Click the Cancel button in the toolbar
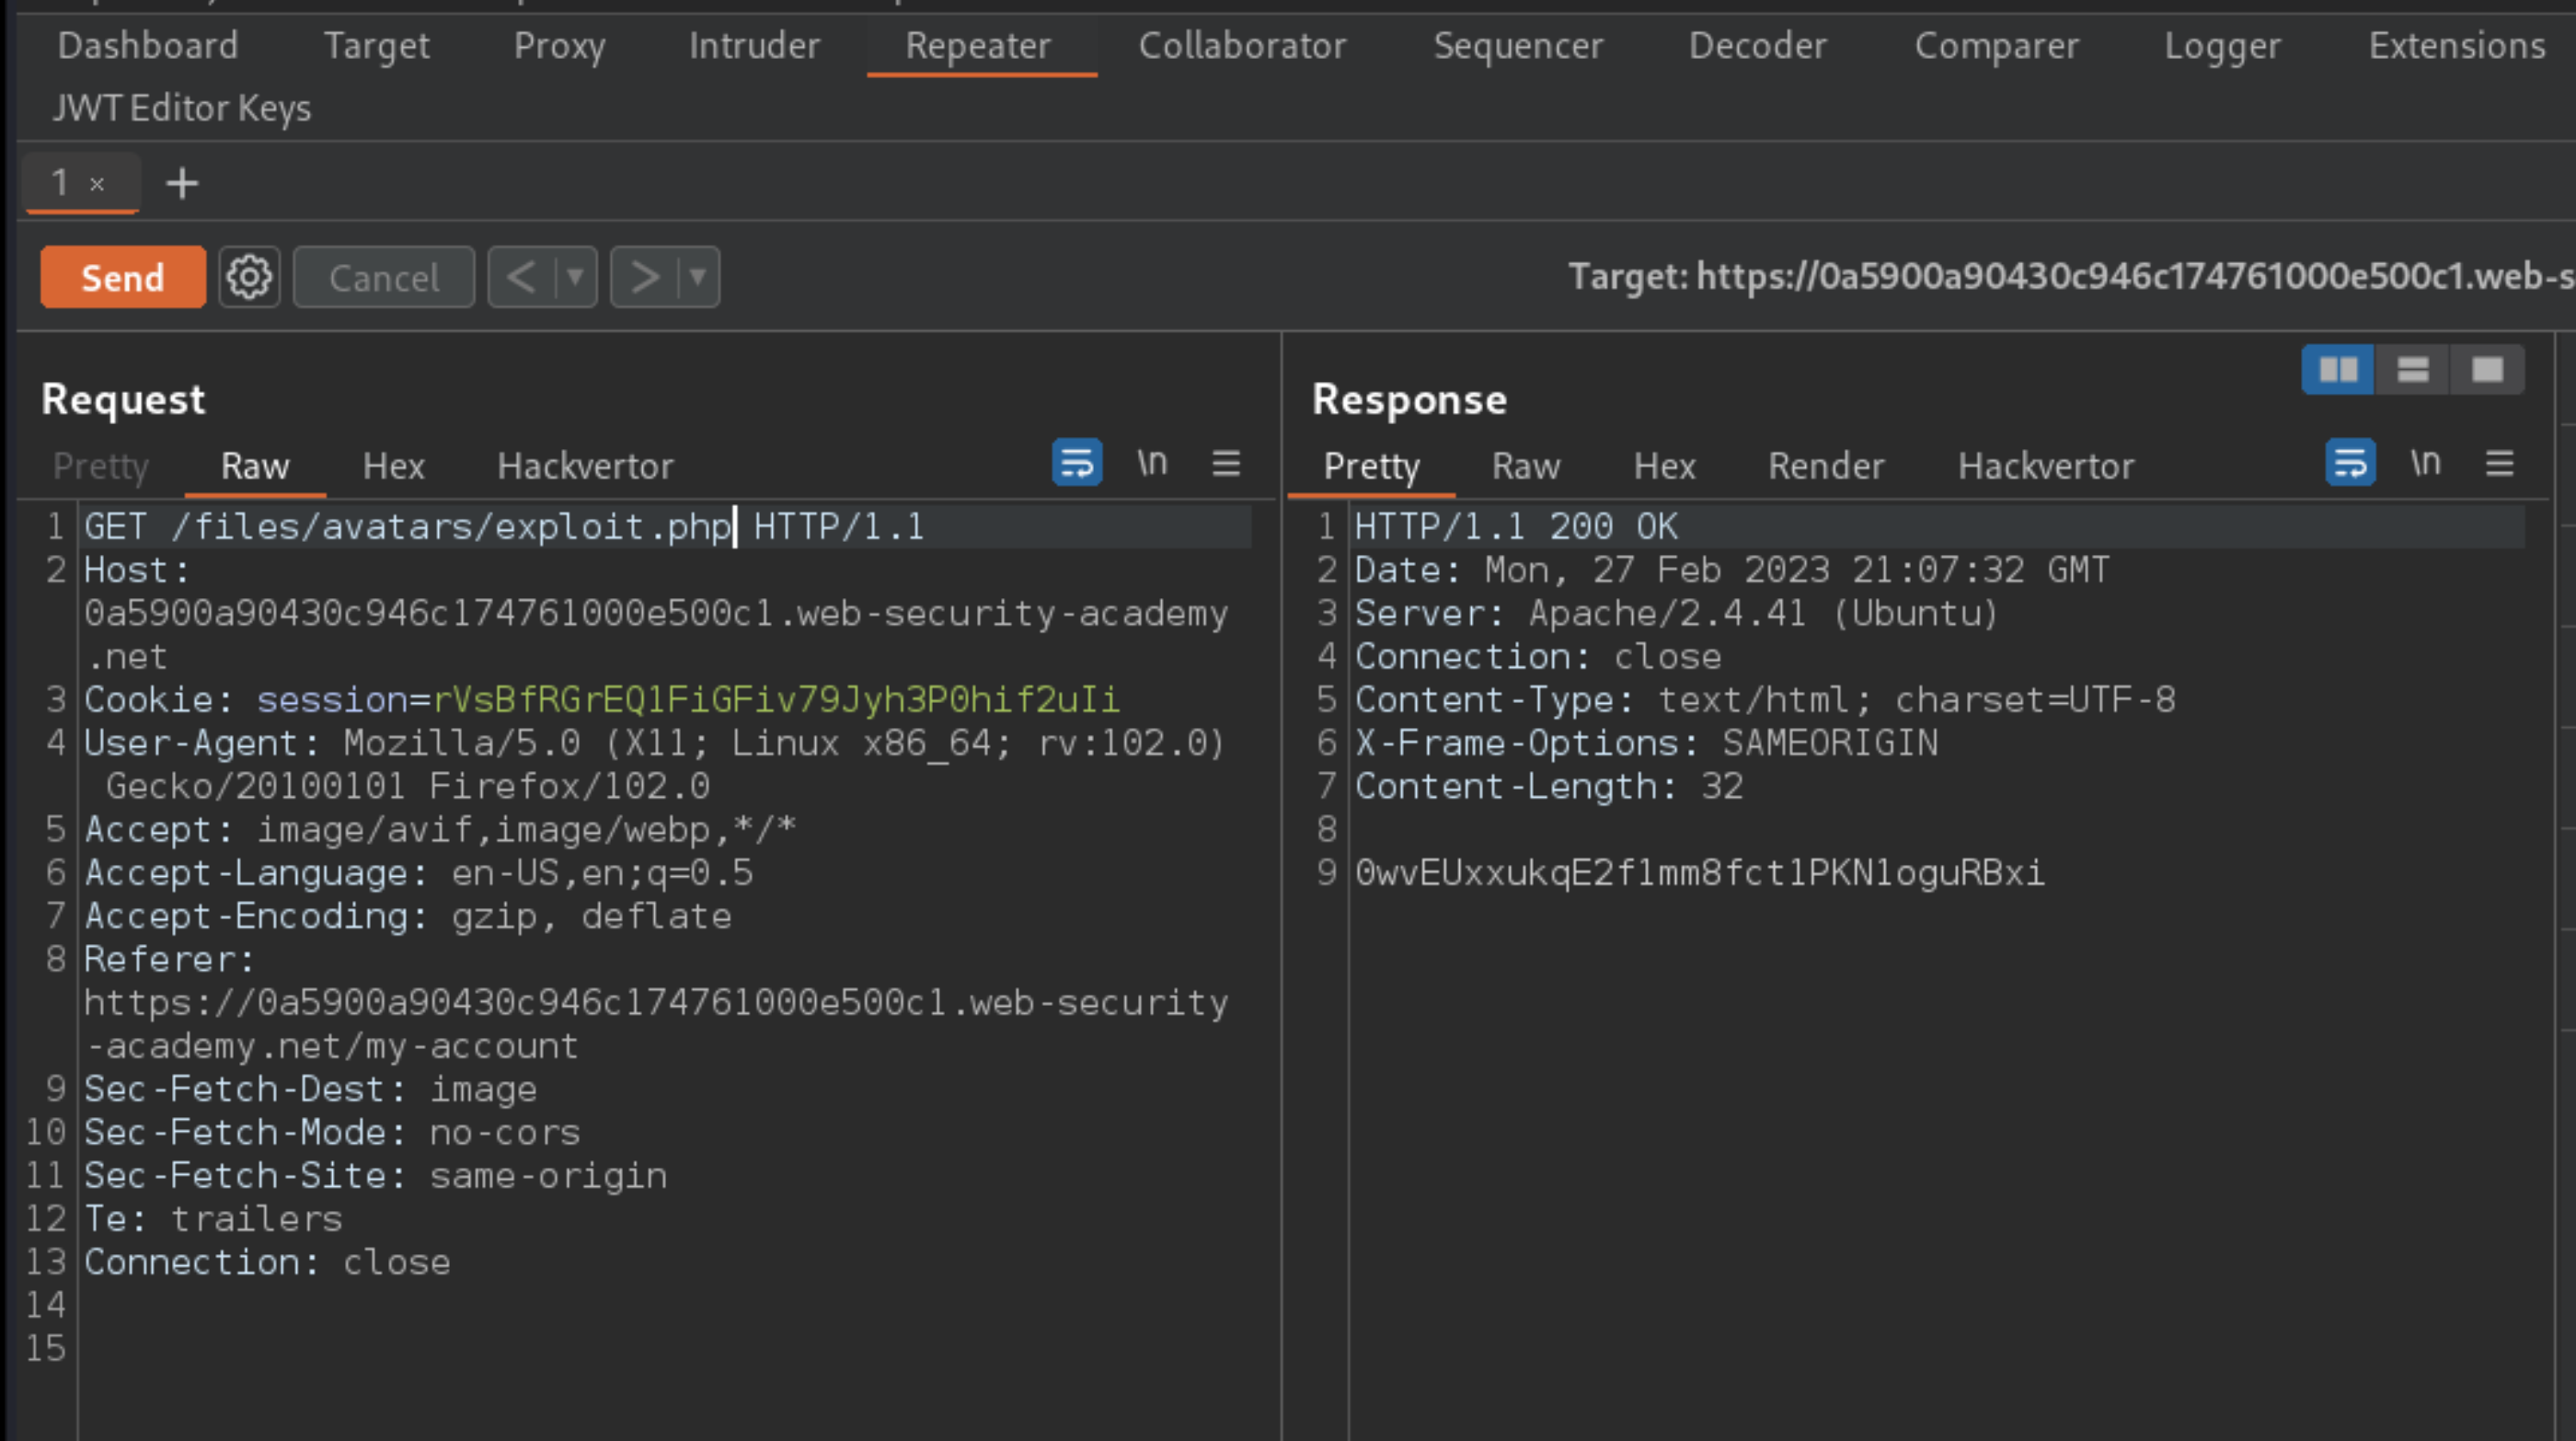The height and width of the screenshot is (1441, 2576). click(x=382, y=276)
